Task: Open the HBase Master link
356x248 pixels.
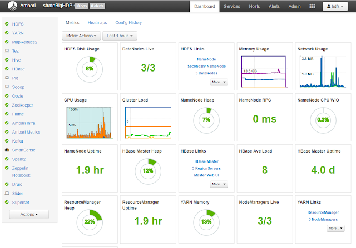Action: pyautogui.click(x=206, y=161)
